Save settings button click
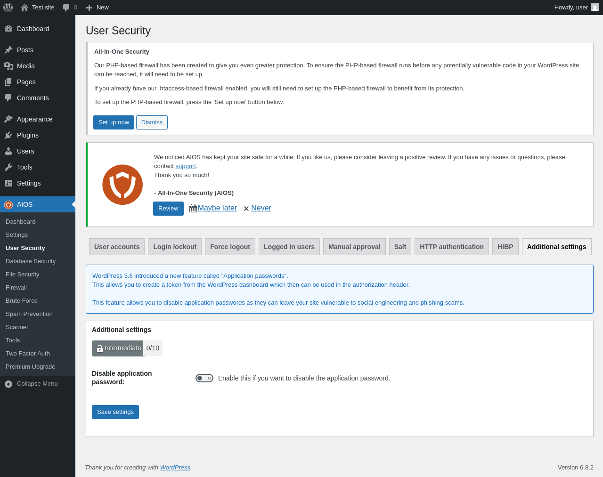The height and width of the screenshot is (477, 603). (x=115, y=412)
